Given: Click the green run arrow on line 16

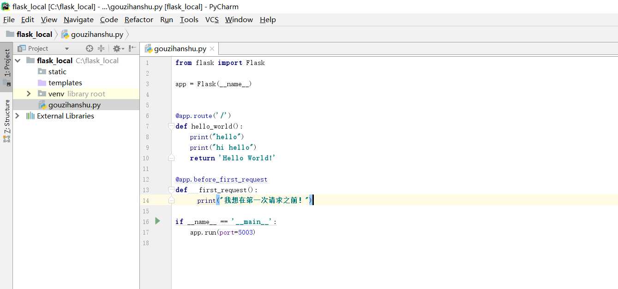Looking at the screenshot, I should click(157, 221).
